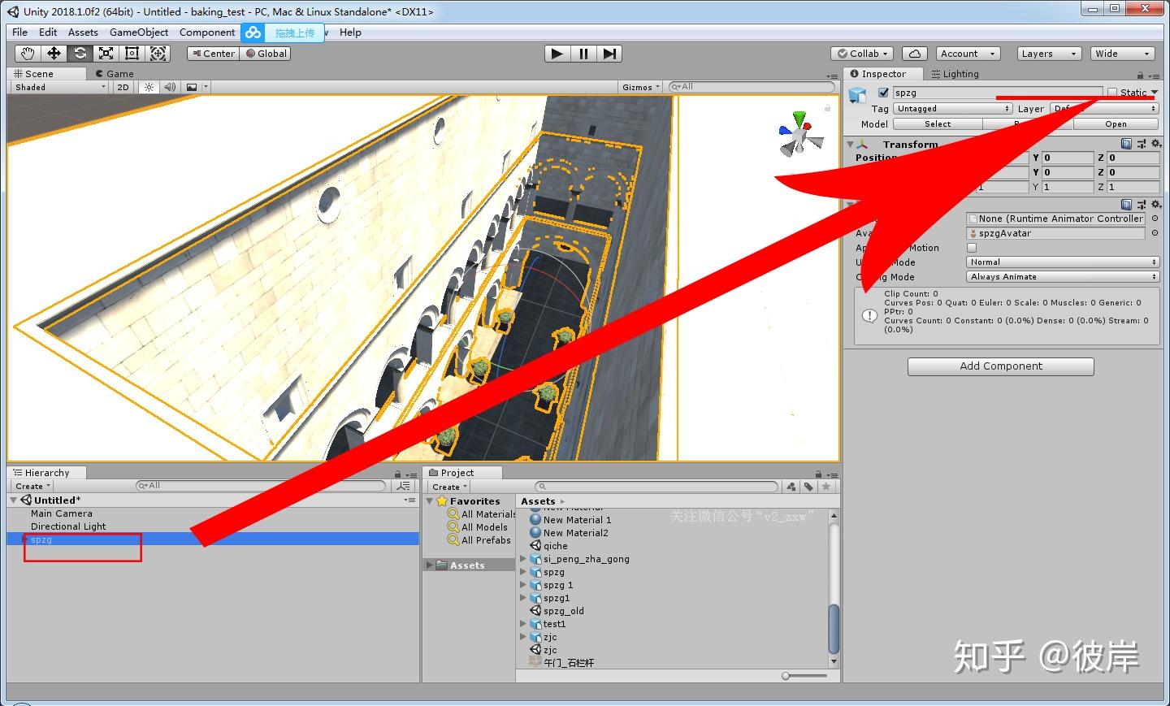Viewport: 1170px width, 706px height.
Task: Enable the Static checkbox
Action: click(1112, 93)
